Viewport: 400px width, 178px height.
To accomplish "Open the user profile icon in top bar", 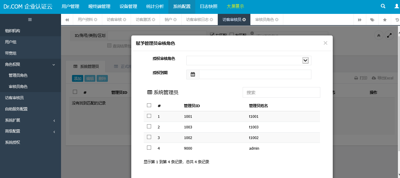I will [x=397, y=6].
